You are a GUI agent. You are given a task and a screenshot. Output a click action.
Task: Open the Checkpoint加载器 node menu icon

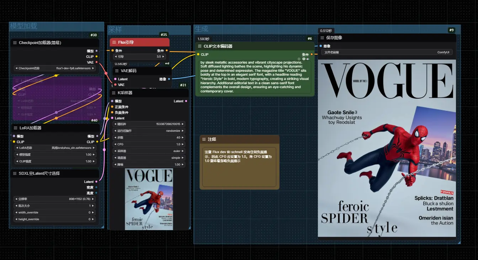coord(15,43)
